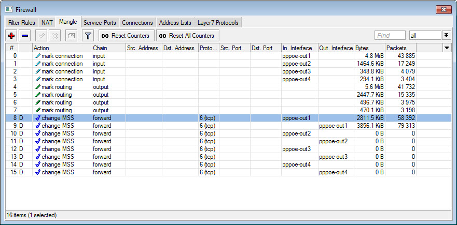The image size is (457, 225).
Task: Switch to the Filter Rules tab
Action: coord(22,23)
